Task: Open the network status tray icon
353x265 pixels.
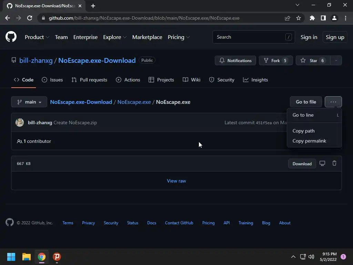Action: pyautogui.click(x=303, y=257)
